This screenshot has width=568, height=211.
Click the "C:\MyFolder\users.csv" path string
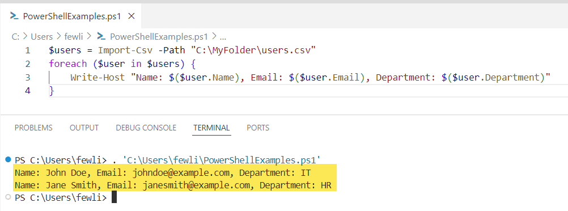pyautogui.click(x=253, y=50)
